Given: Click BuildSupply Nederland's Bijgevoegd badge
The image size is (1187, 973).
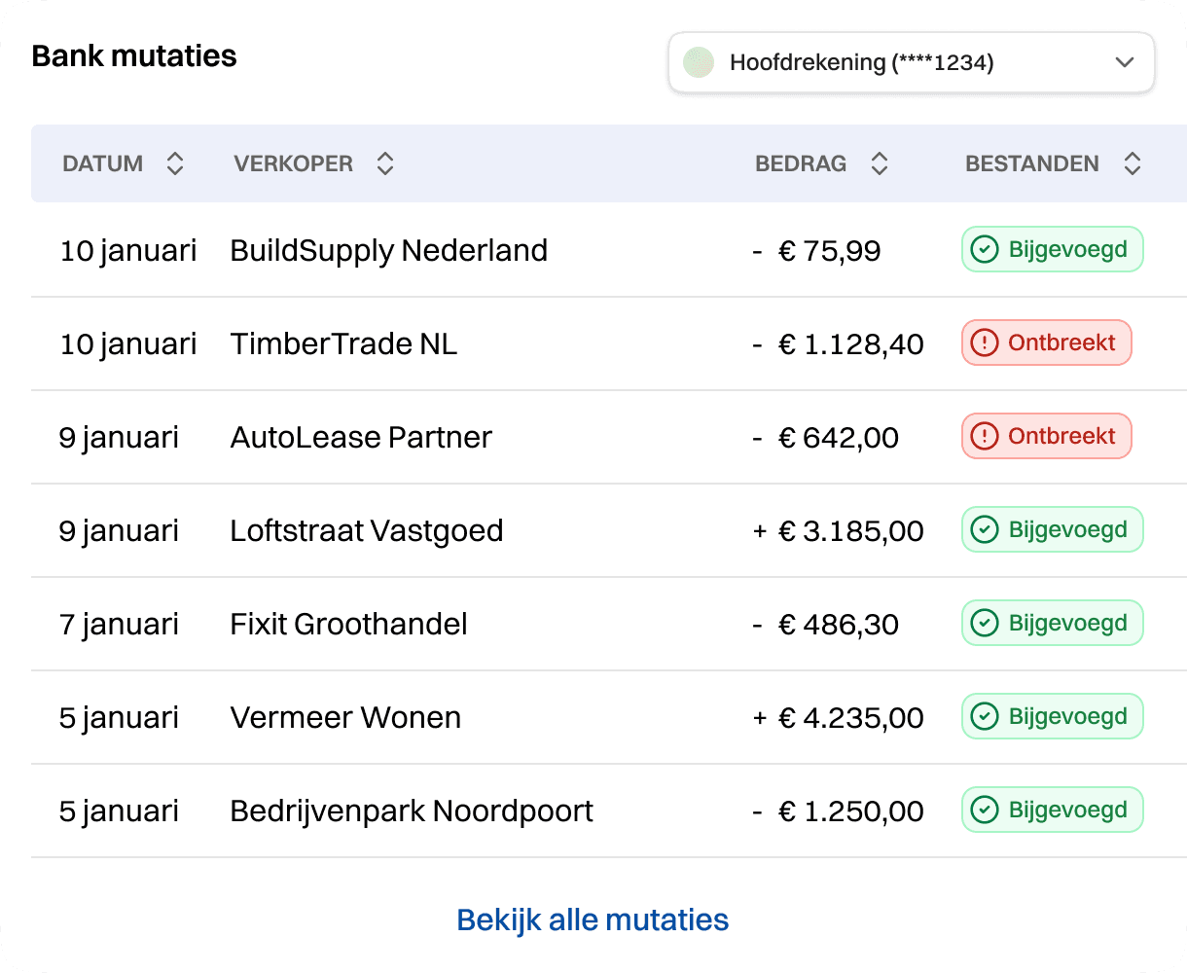Looking at the screenshot, I should coord(1052,250).
